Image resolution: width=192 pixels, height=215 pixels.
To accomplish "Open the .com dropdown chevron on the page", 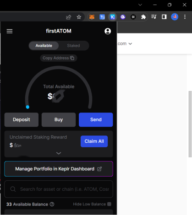I will 130,44.
